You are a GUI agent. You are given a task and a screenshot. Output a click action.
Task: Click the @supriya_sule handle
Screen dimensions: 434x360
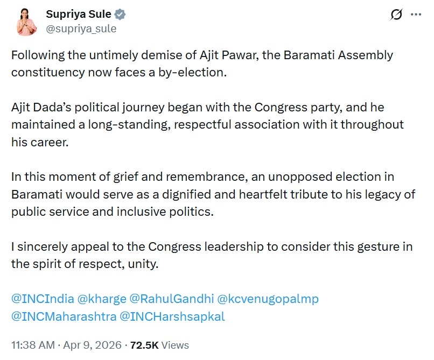click(x=81, y=29)
